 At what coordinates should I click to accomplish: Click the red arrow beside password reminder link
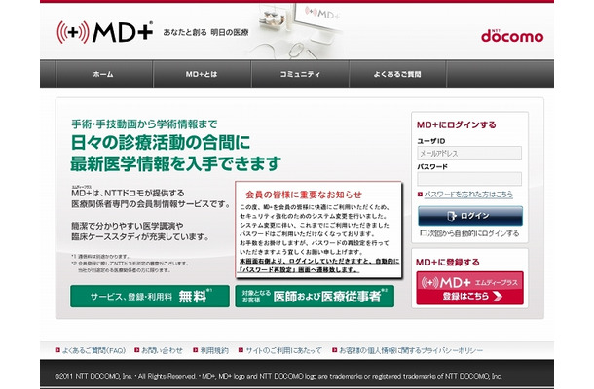(x=420, y=194)
